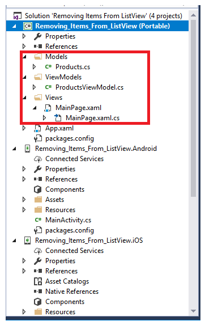Image resolution: width=205 pixels, height=325 pixels.
Task: Click the Solution Visual Studio icon
Action: click(x=18, y=16)
